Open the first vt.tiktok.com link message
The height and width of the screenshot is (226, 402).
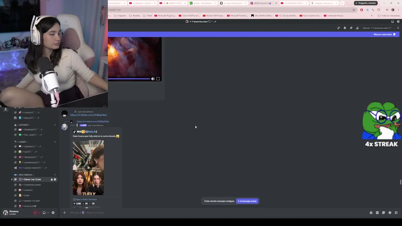89,115
